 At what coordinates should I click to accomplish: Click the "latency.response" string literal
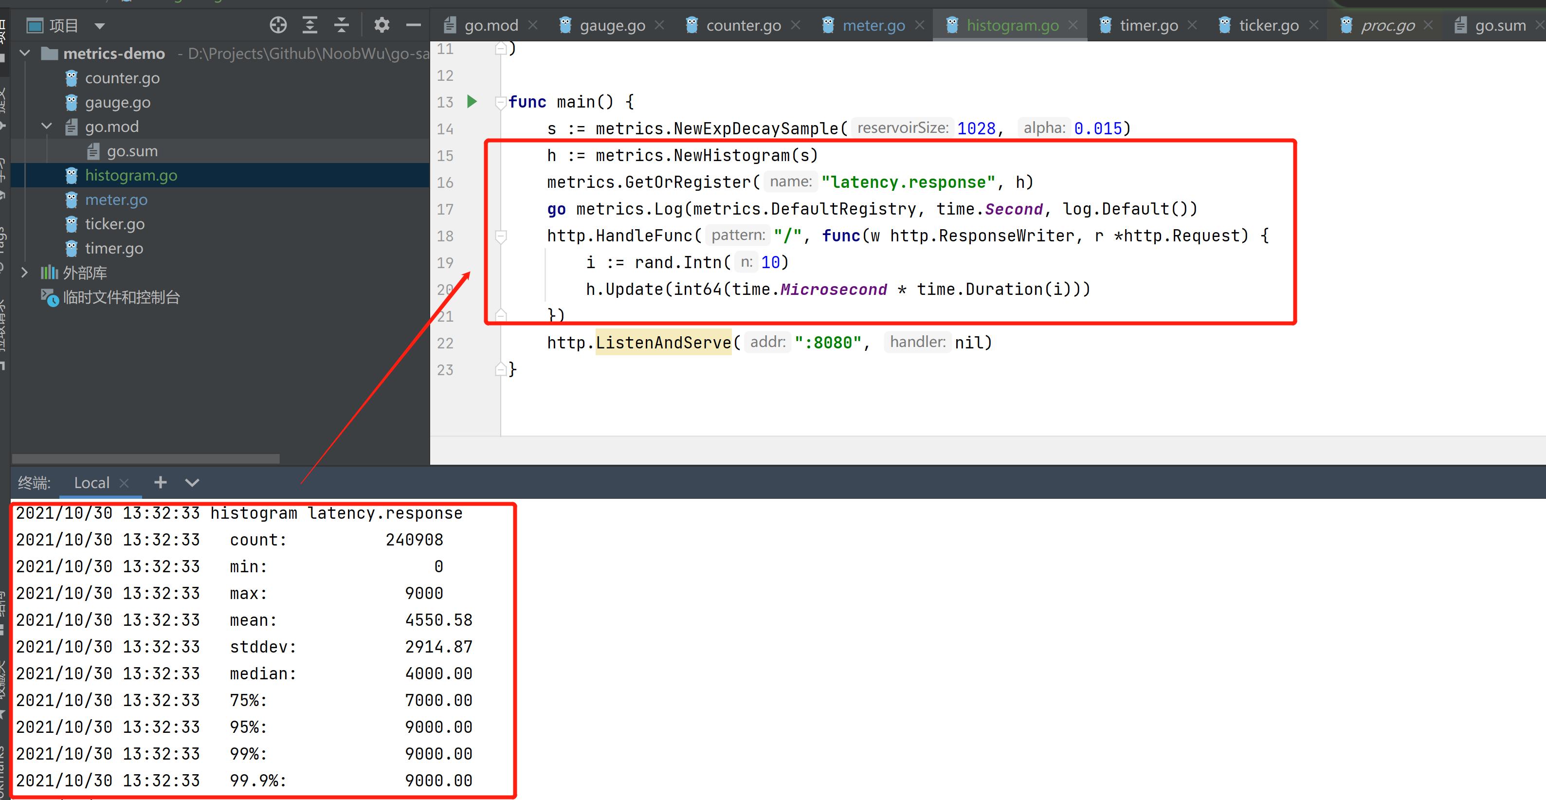tap(908, 182)
